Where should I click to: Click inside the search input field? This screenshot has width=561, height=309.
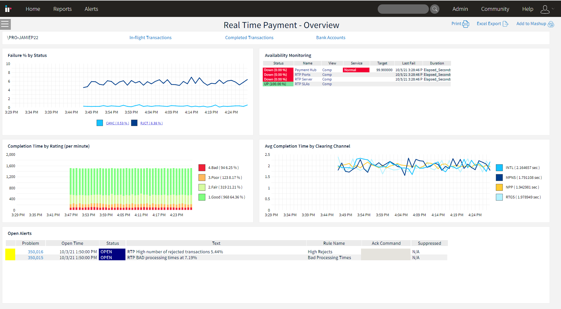click(403, 9)
